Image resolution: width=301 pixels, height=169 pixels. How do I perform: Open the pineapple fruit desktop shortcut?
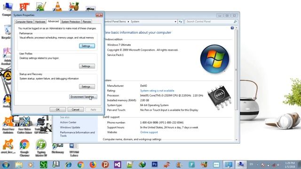pyautogui.click(x=74, y=6)
